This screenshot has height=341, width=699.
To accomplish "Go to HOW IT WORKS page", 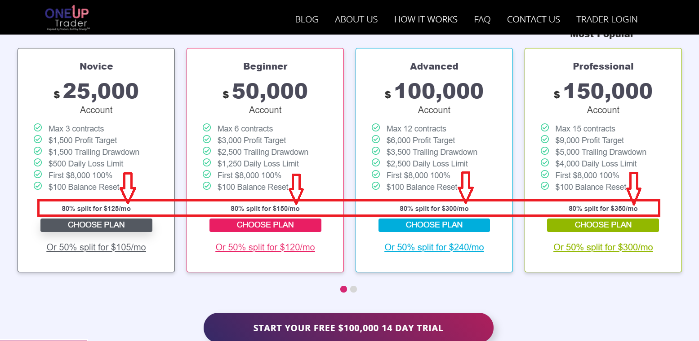I will pos(426,19).
